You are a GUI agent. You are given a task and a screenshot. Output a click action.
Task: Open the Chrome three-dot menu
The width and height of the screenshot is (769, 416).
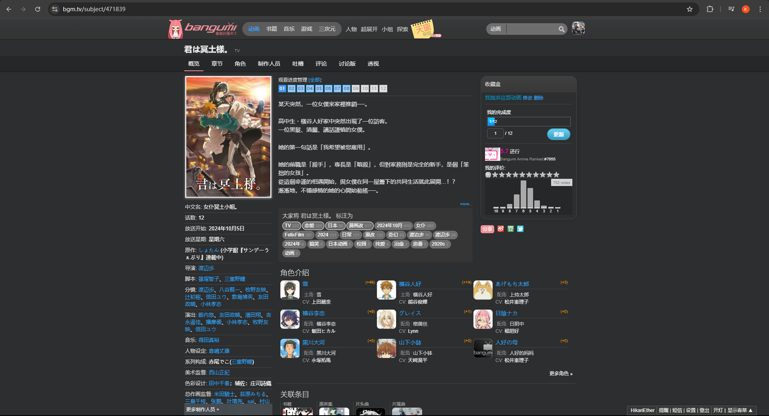point(760,9)
